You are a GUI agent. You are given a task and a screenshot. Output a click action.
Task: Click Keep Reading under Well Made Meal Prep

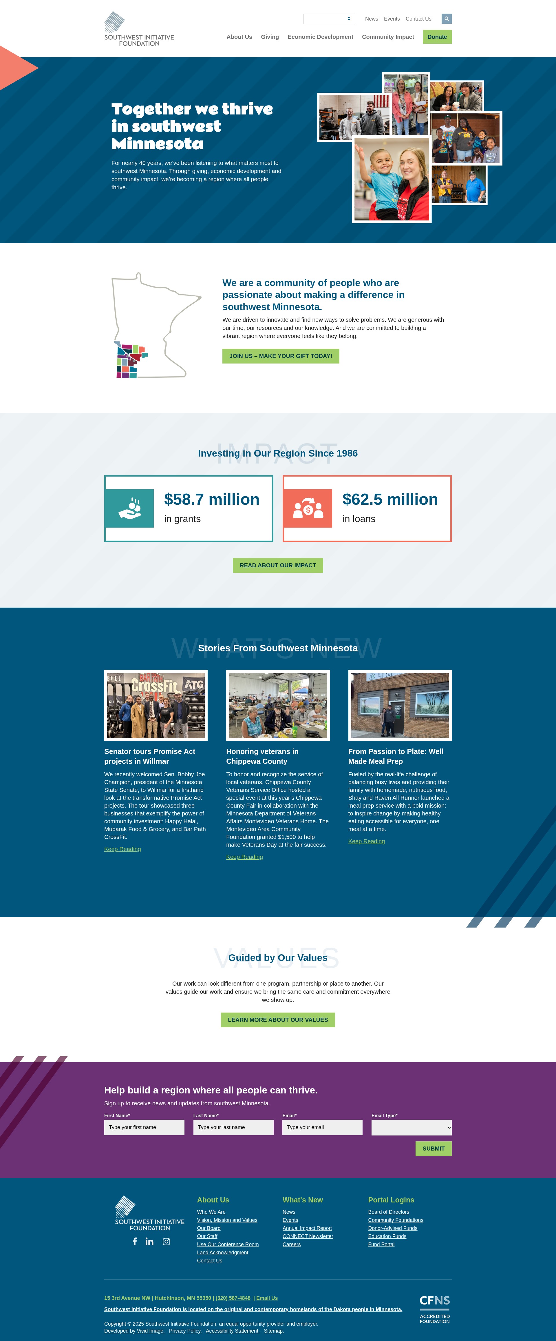point(366,841)
